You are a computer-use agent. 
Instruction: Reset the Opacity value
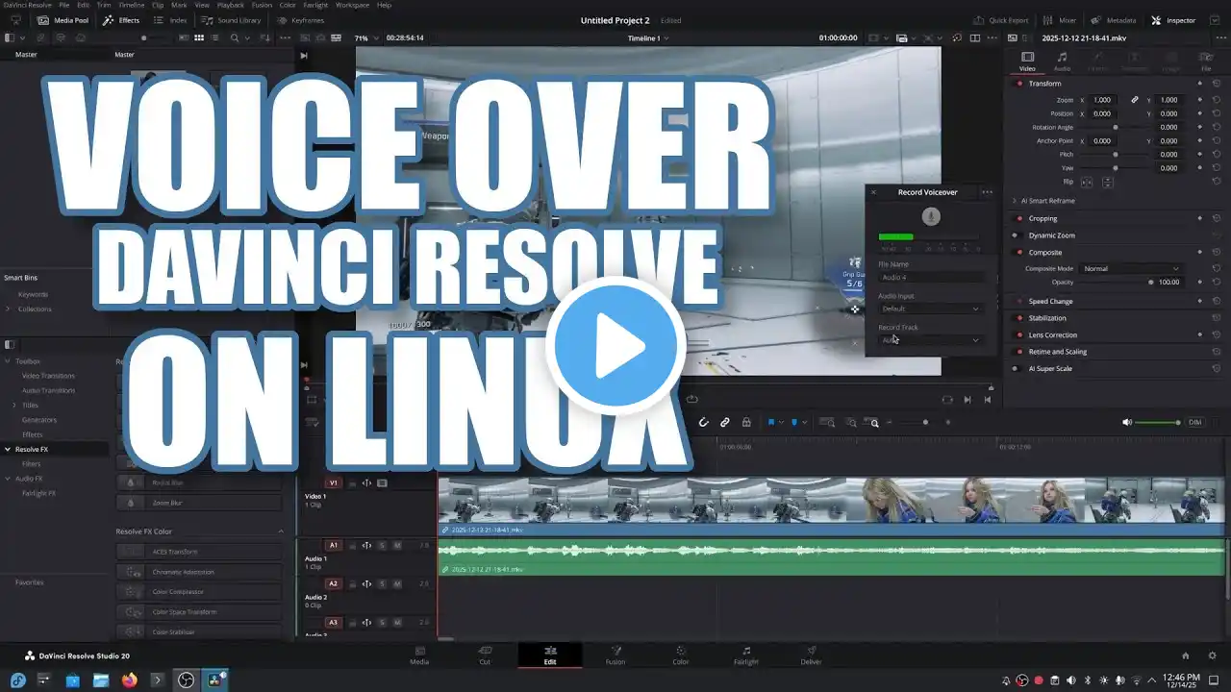point(1217,283)
